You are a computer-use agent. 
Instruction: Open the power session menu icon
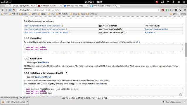pos(184,2)
